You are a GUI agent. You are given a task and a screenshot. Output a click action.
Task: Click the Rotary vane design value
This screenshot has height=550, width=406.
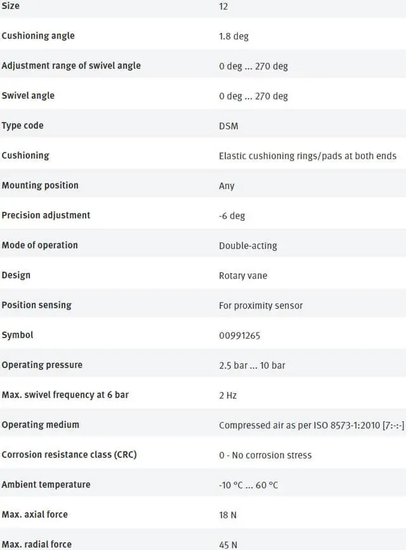coord(243,276)
